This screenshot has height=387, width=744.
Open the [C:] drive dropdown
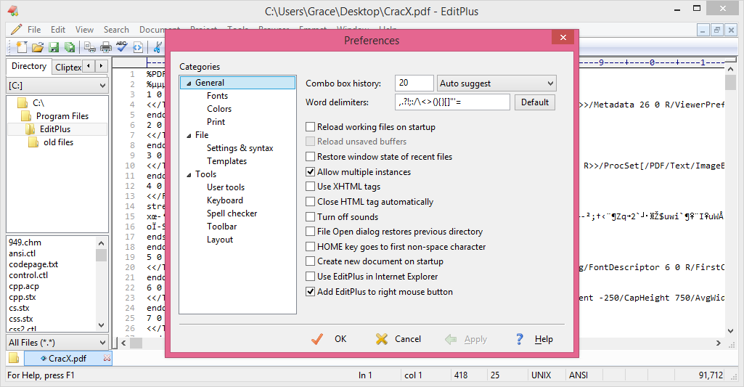tap(57, 86)
